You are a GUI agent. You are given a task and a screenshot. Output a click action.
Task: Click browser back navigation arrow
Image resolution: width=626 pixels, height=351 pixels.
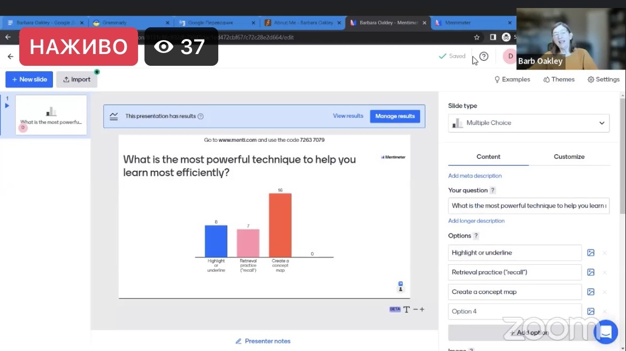[8, 37]
